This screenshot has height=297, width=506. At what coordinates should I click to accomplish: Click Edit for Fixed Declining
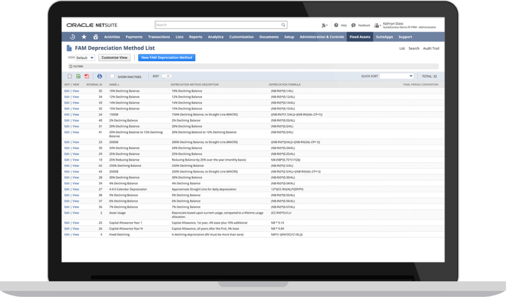[x=67, y=235]
